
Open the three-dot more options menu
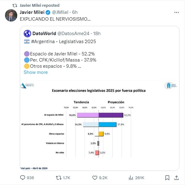(176, 13)
